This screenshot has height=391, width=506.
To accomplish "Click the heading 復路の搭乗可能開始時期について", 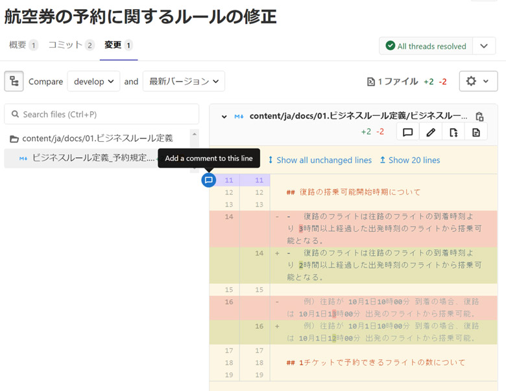I will [354, 192].
